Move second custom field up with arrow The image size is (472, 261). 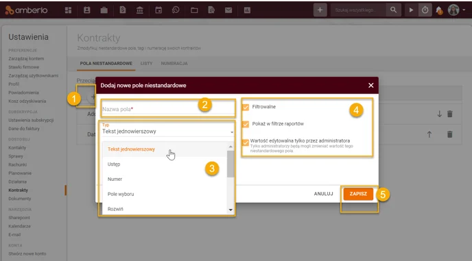[429, 134]
